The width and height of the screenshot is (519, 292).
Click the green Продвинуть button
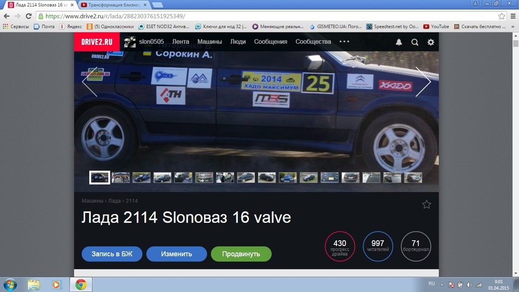pyautogui.click(x=241, y=254)
